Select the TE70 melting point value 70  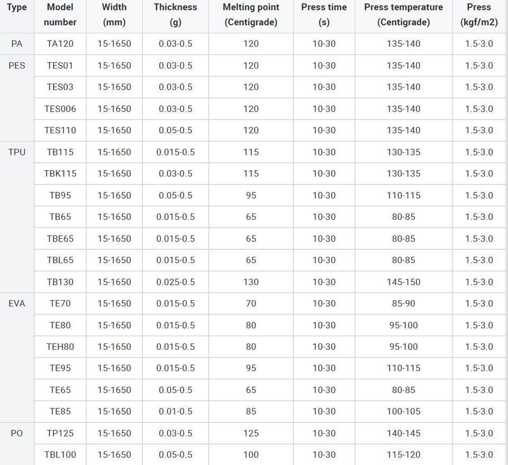[x=251, y=303]
